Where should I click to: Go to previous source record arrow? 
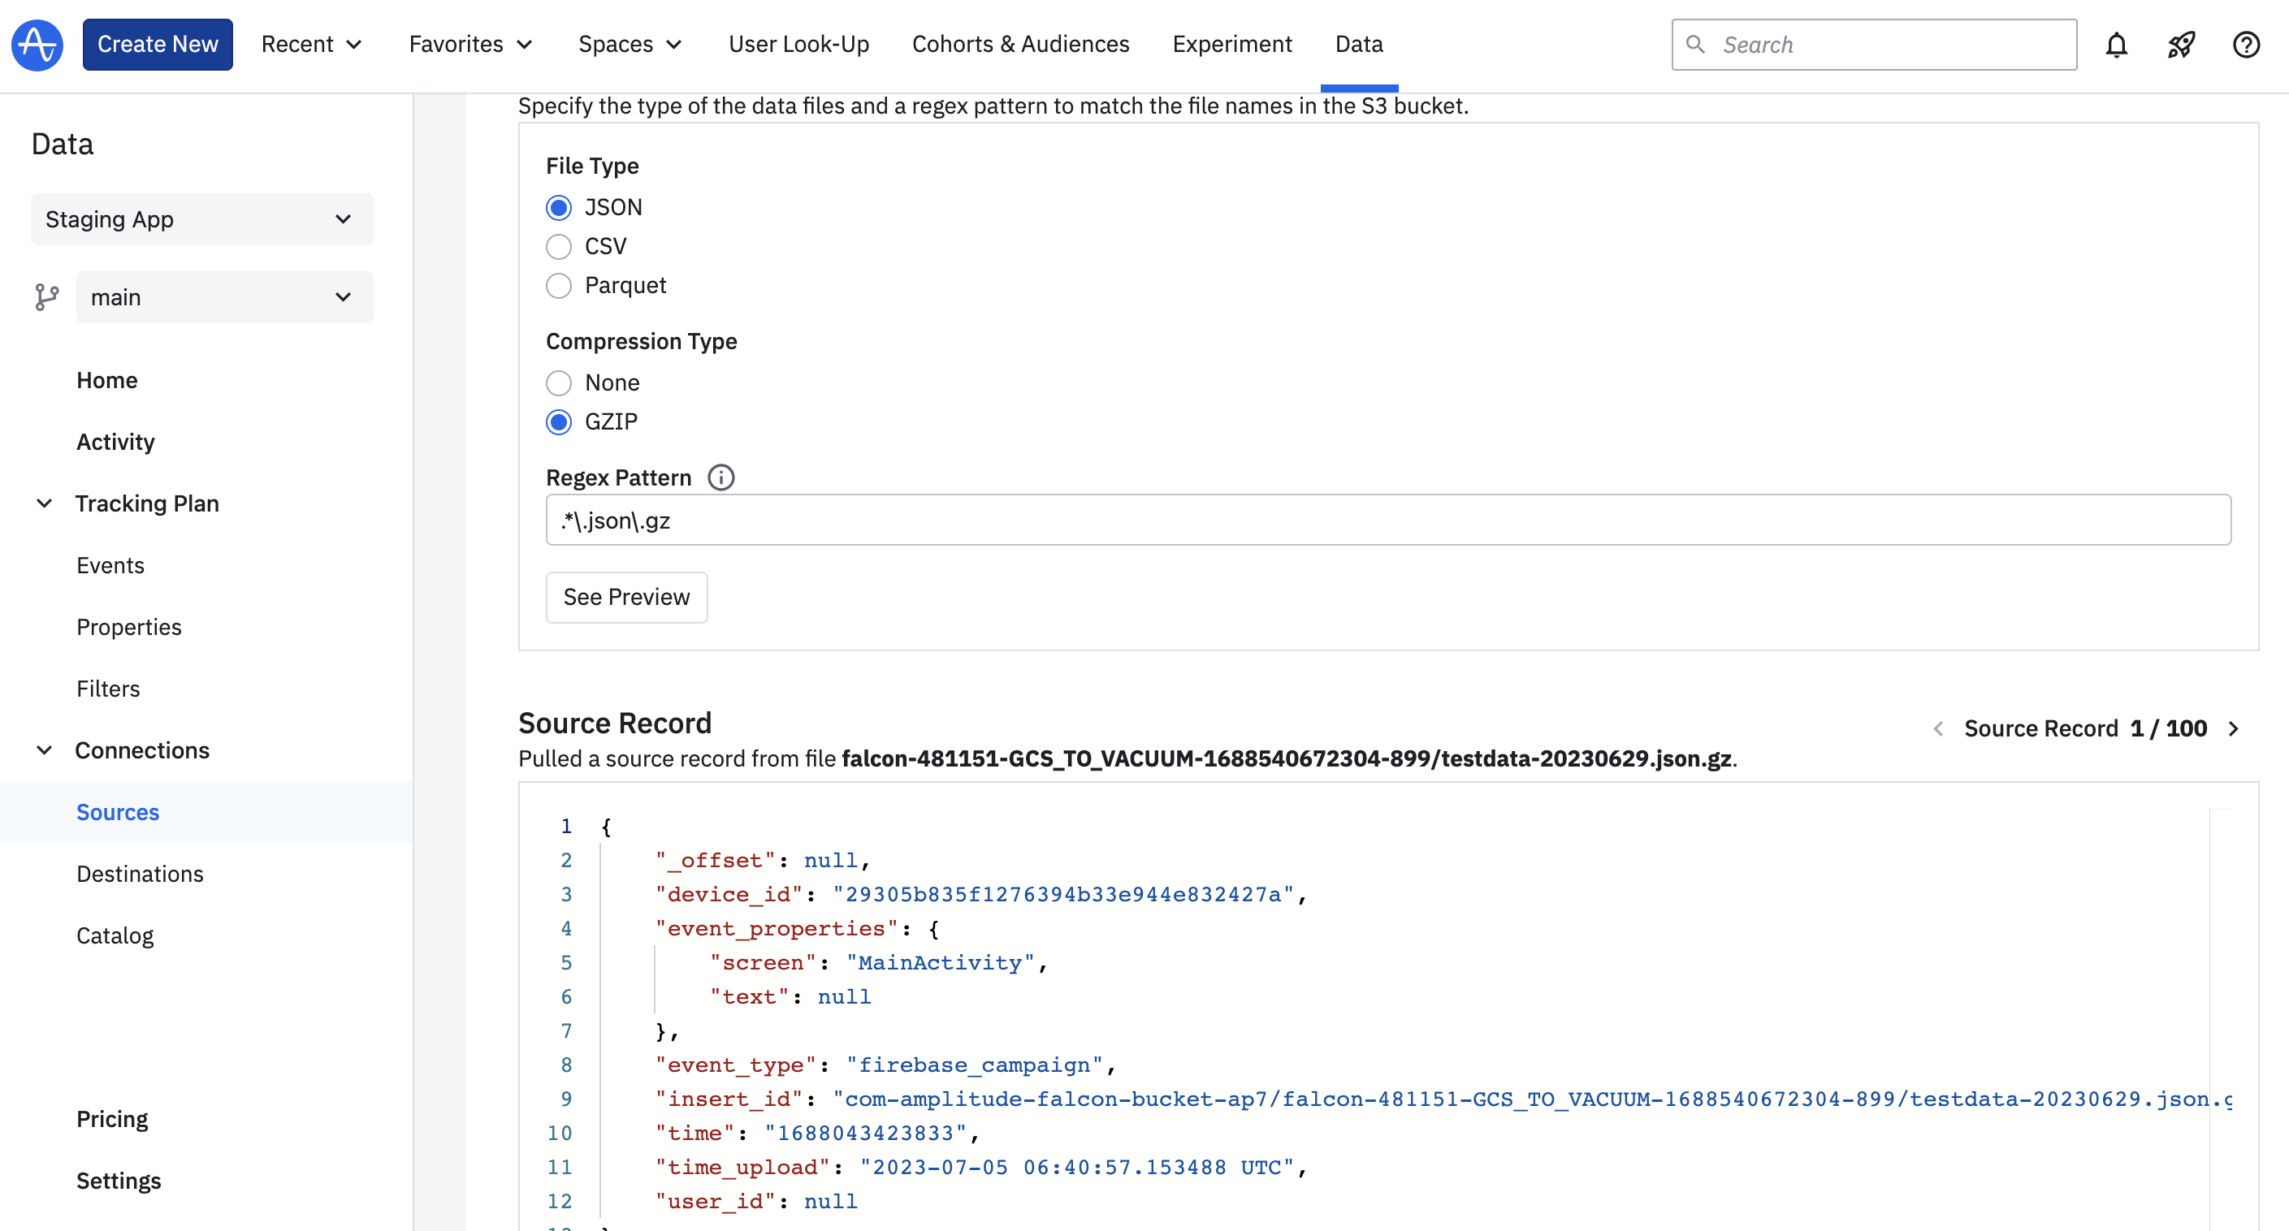[1938, 729]
